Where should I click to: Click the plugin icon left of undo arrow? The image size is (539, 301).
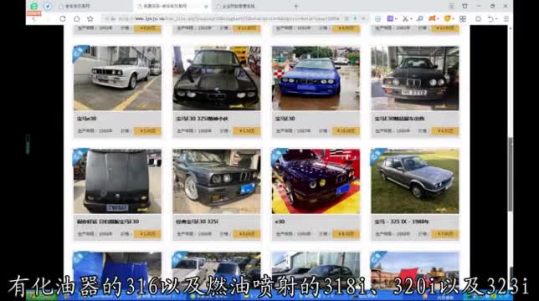coord(478,19)
